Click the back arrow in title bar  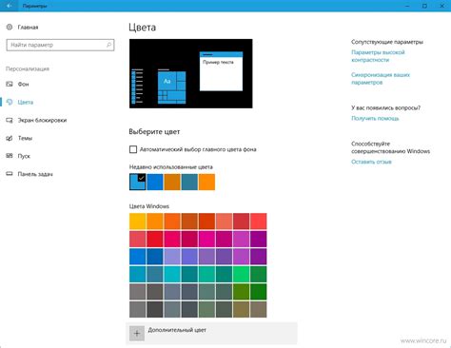pos(10,6)
